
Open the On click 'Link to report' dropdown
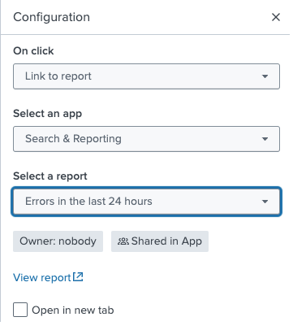tap(146, 76)
